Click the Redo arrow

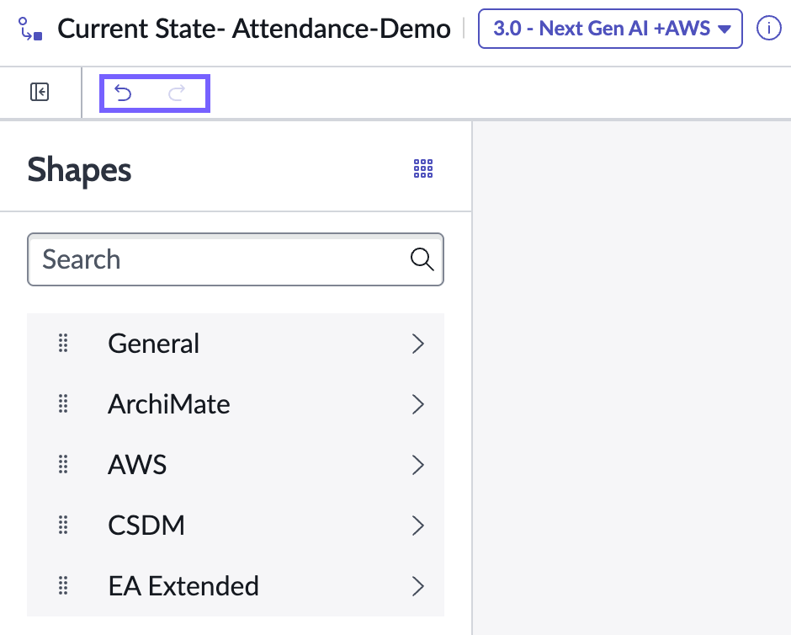tap(177, 93)
